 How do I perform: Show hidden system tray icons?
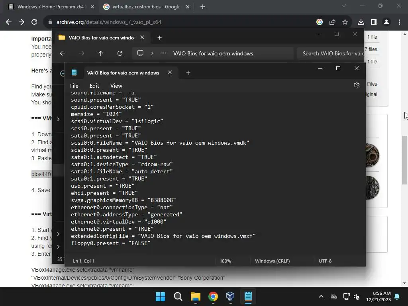coord(321,296)
